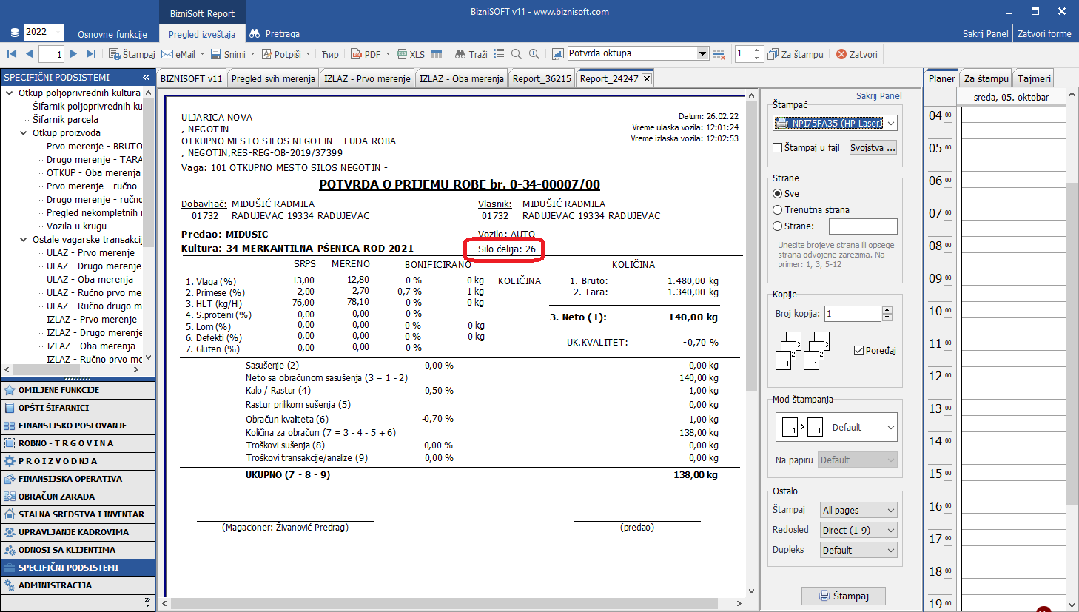Open the printer selection dropdown
This screenshot has width=1079, height=612.
point(891,124)
